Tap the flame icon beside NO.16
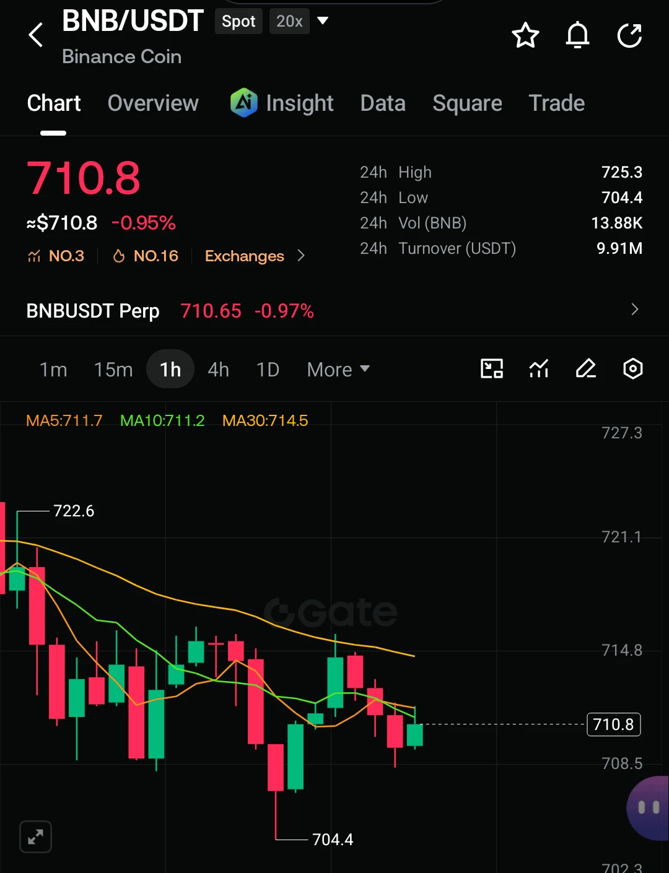669x873 pixels. tap(119, 256)
